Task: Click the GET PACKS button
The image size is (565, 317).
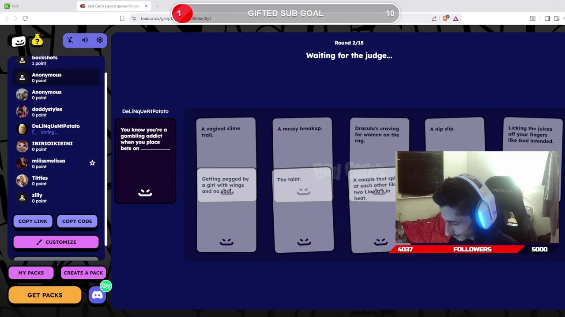Action: click(45, 295)
